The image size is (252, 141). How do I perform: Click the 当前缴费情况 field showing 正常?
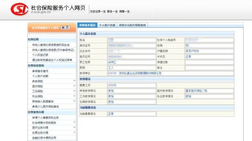[x=131, y=114]
